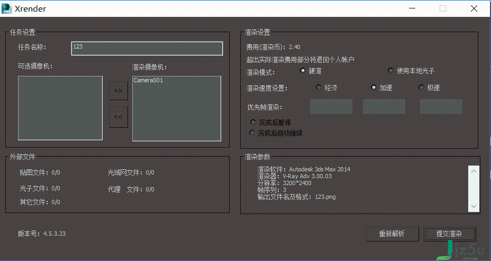Click the 光域网文件: 0/0 text

pyautogui.click(x=131, y=172)
